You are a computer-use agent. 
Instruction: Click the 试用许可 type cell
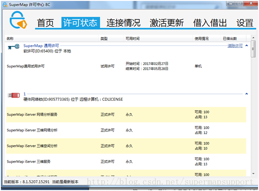tap(108, 66)
